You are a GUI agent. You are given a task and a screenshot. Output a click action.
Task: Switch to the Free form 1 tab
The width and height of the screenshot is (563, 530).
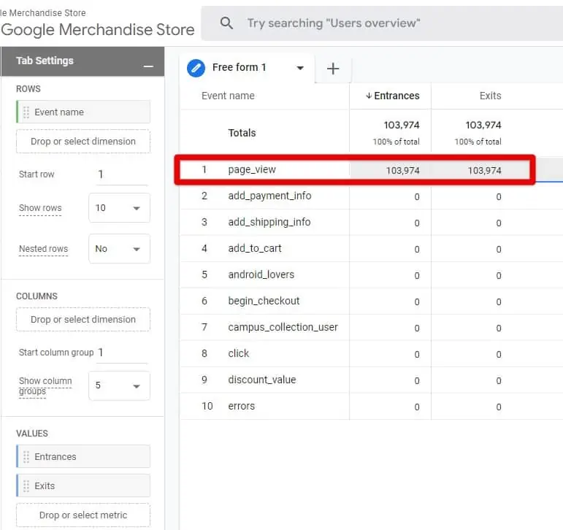click(x=240, y=68)
